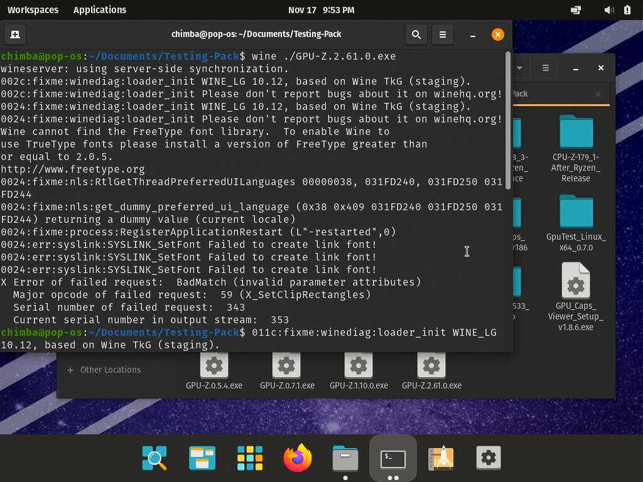Open the Applications menu in top bar
Image resolution: width=643 pixels, height=482 pixels.
100,10
